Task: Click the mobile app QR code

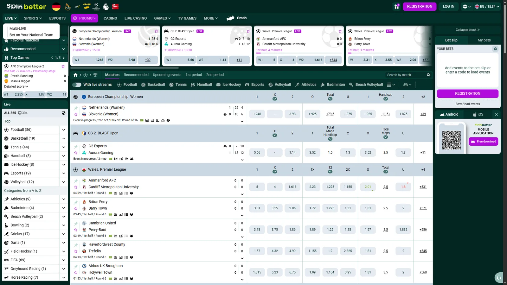Action: [x=451, y=140]
